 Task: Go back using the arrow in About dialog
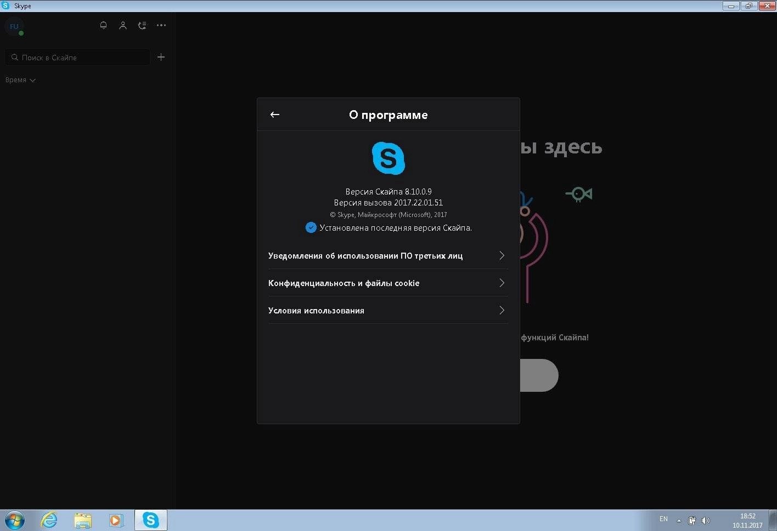tap(275, 115)
